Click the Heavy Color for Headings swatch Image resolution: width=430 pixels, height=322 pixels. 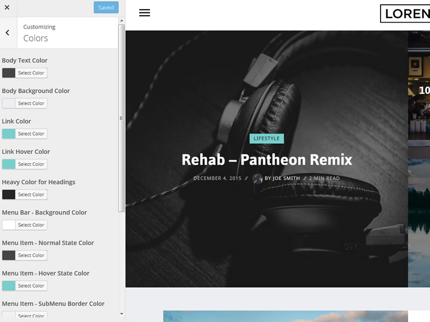coord(9,194)
